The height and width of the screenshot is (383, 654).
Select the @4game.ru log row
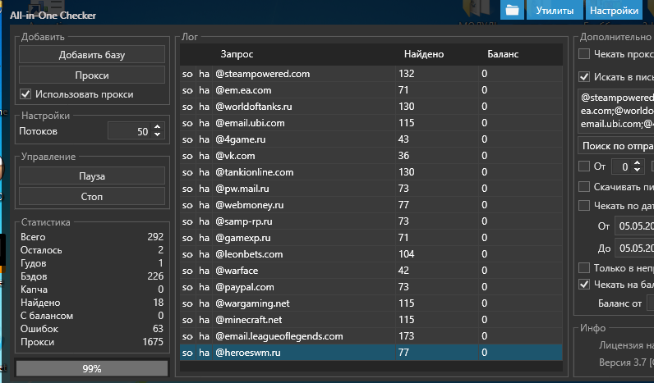coord(371,139)
